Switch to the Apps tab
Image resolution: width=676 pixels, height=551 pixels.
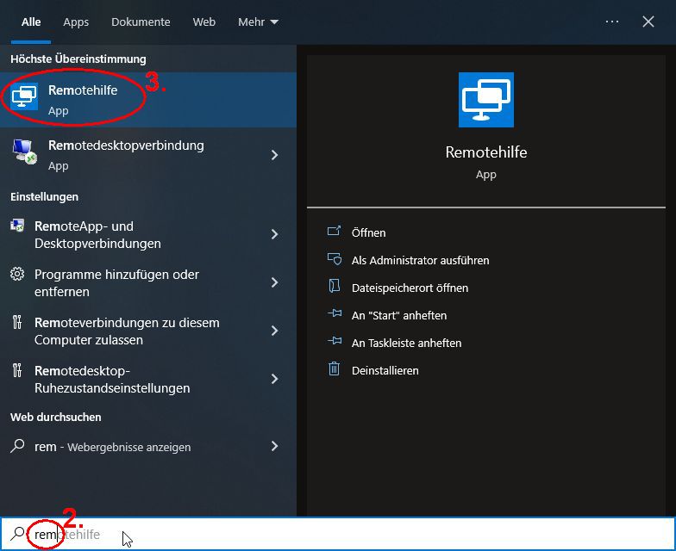pos(76,22)
